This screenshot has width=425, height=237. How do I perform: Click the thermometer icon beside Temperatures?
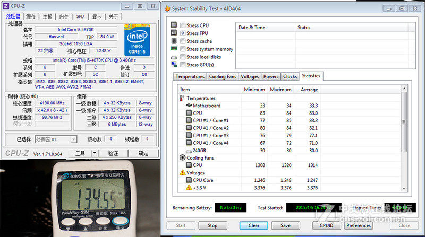click(x=182, y=98)
